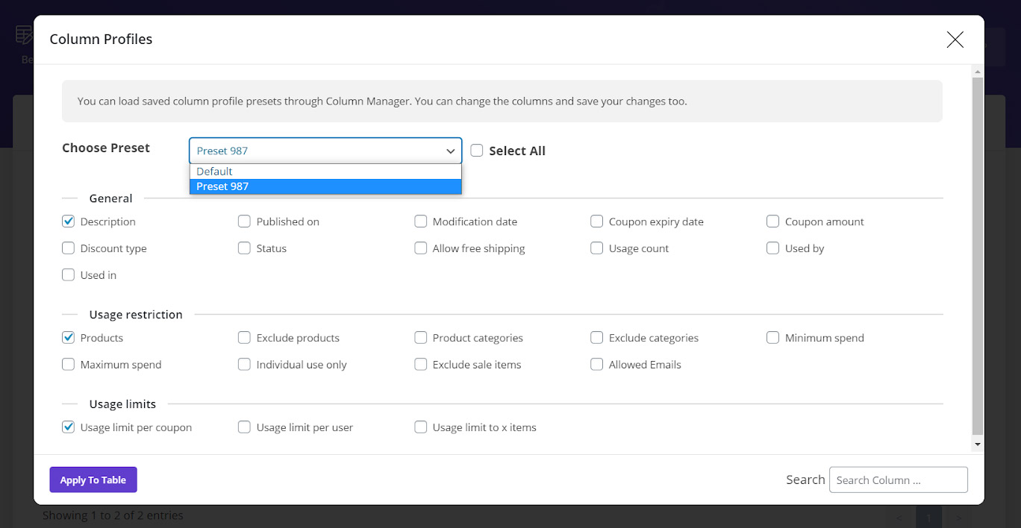Tick Individual use only
The height and width of the screenshot is (528, 1021).
[x=244, y=365]
